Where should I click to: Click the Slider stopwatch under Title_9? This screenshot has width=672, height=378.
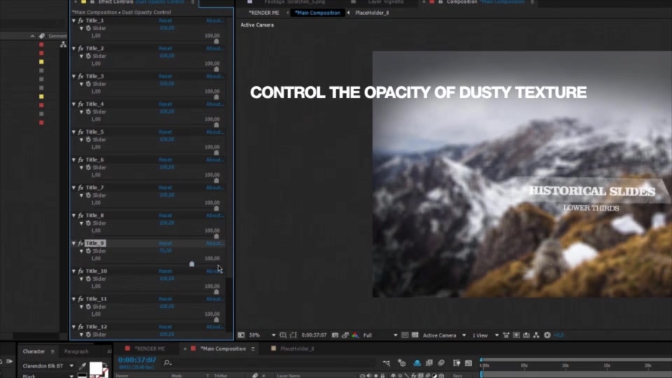point(88,251)
